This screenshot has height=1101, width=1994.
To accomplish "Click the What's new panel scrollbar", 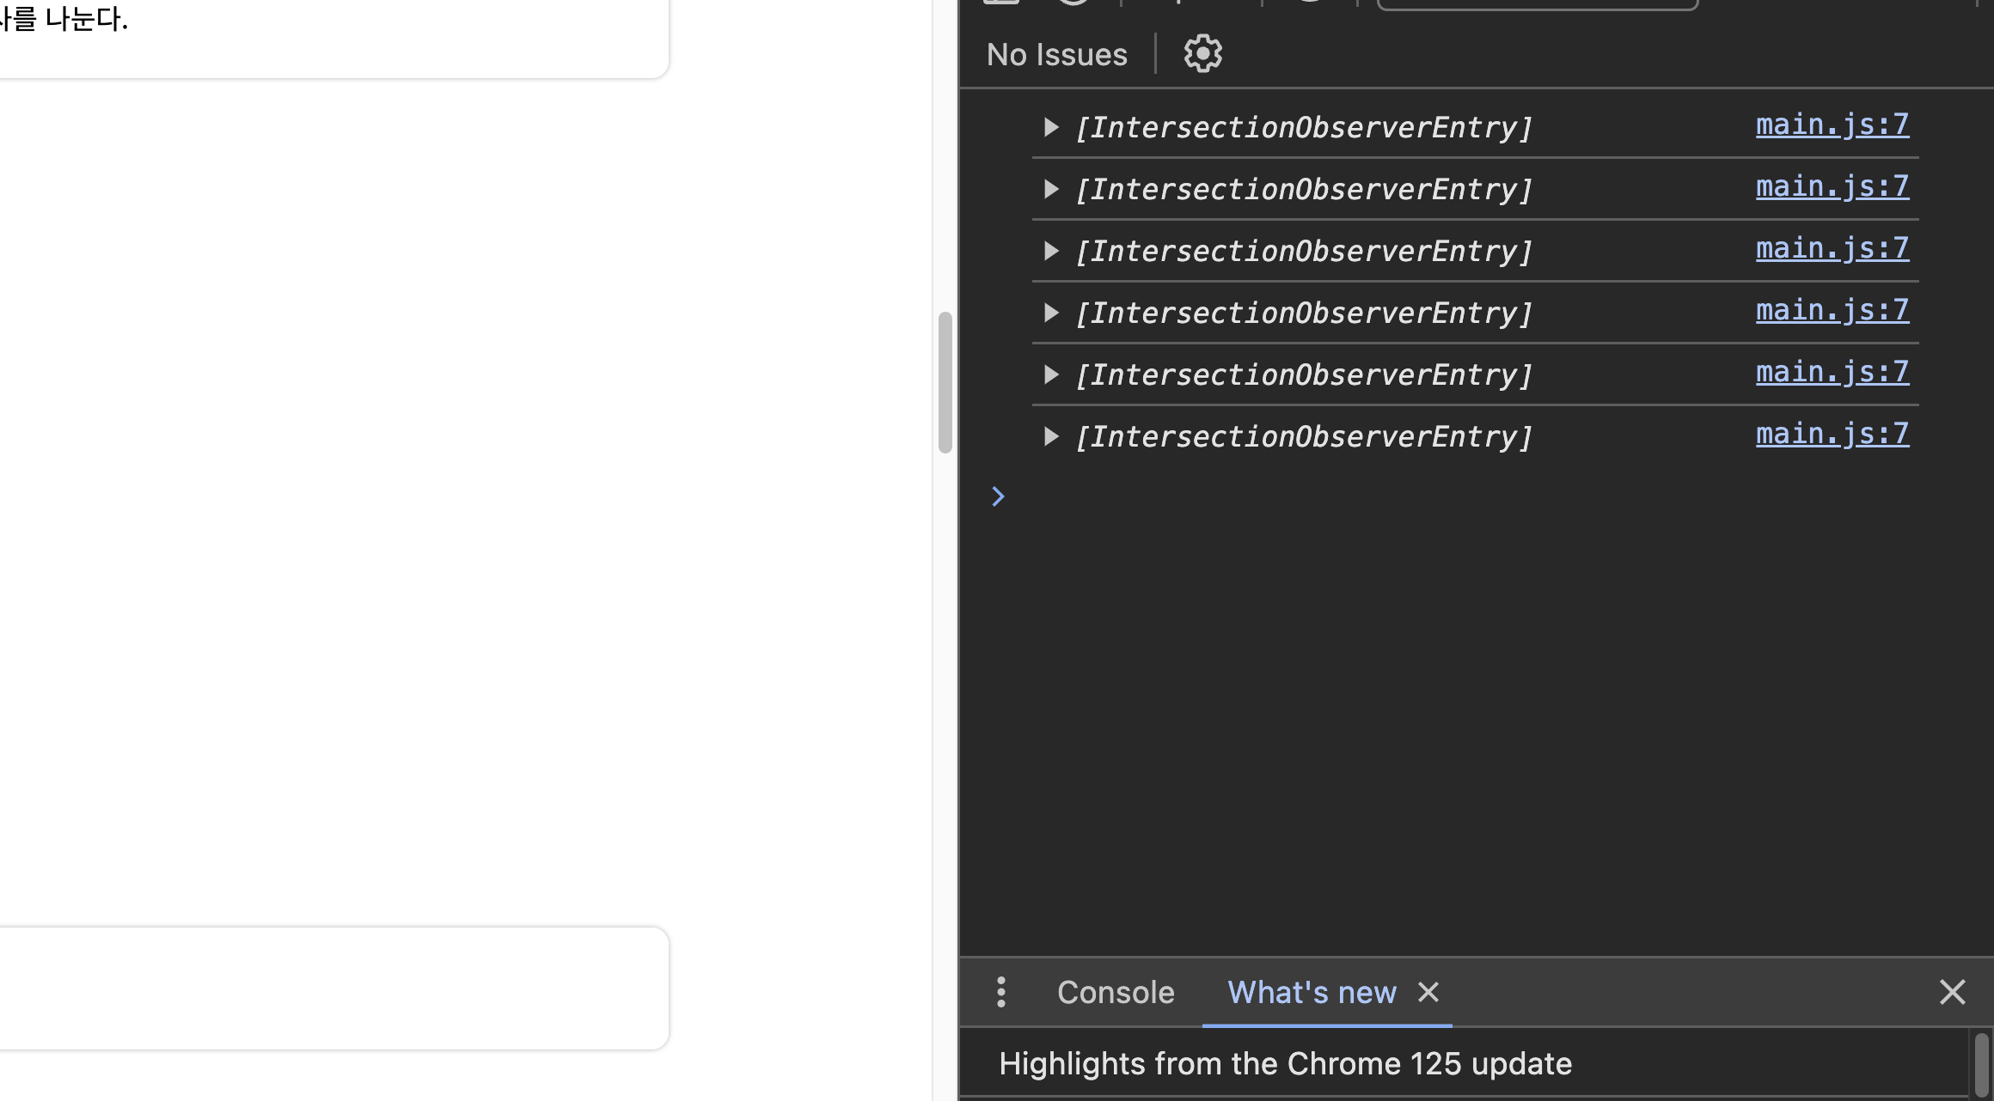I will click(1982, 1063).
